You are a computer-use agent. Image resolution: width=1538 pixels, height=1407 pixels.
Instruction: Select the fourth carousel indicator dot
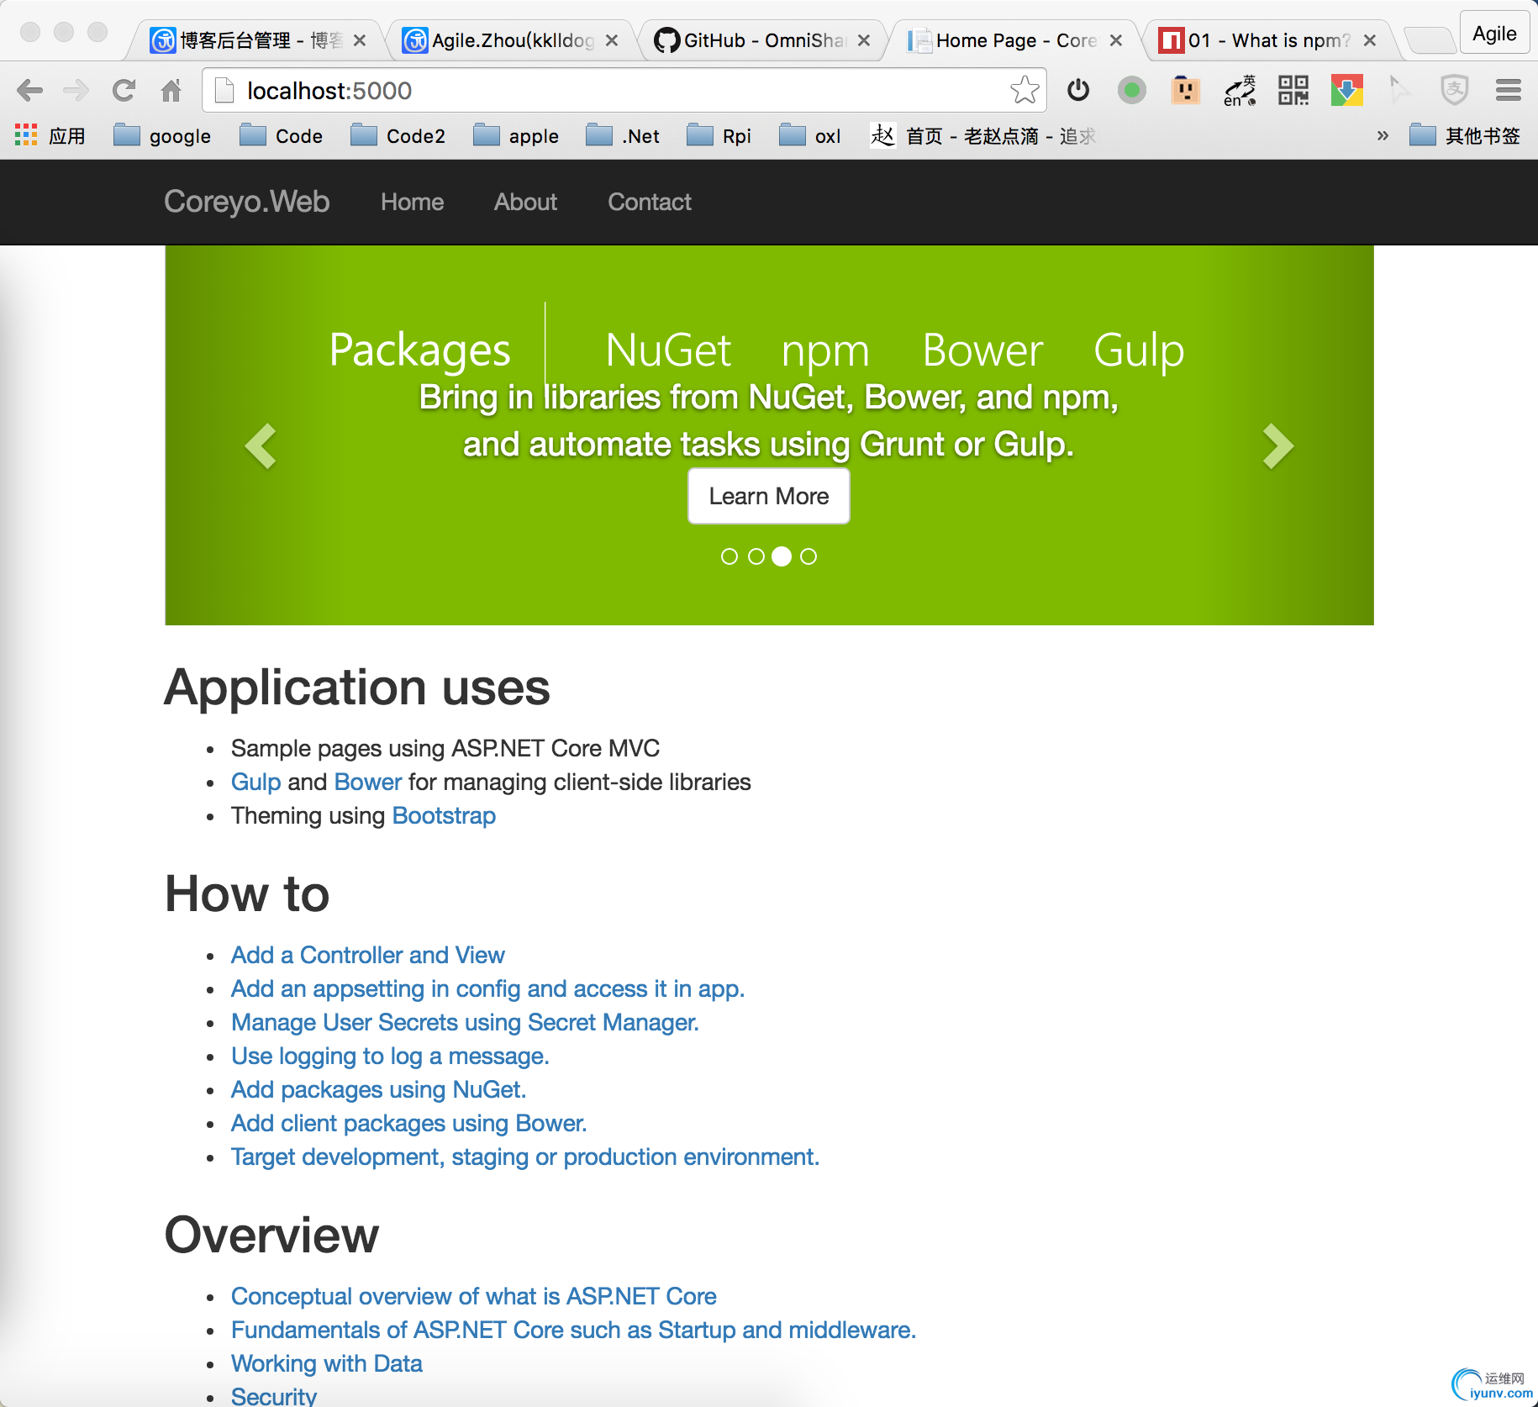[809, 556]
